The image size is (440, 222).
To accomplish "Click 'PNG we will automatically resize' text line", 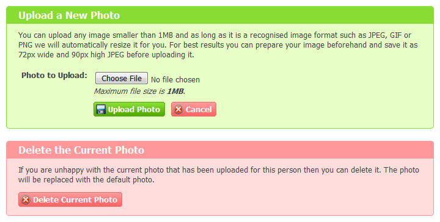I will pos(218,45).
